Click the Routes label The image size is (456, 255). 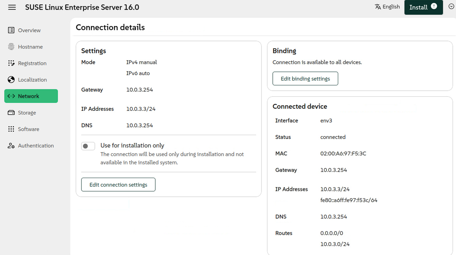tap(284, 233)
